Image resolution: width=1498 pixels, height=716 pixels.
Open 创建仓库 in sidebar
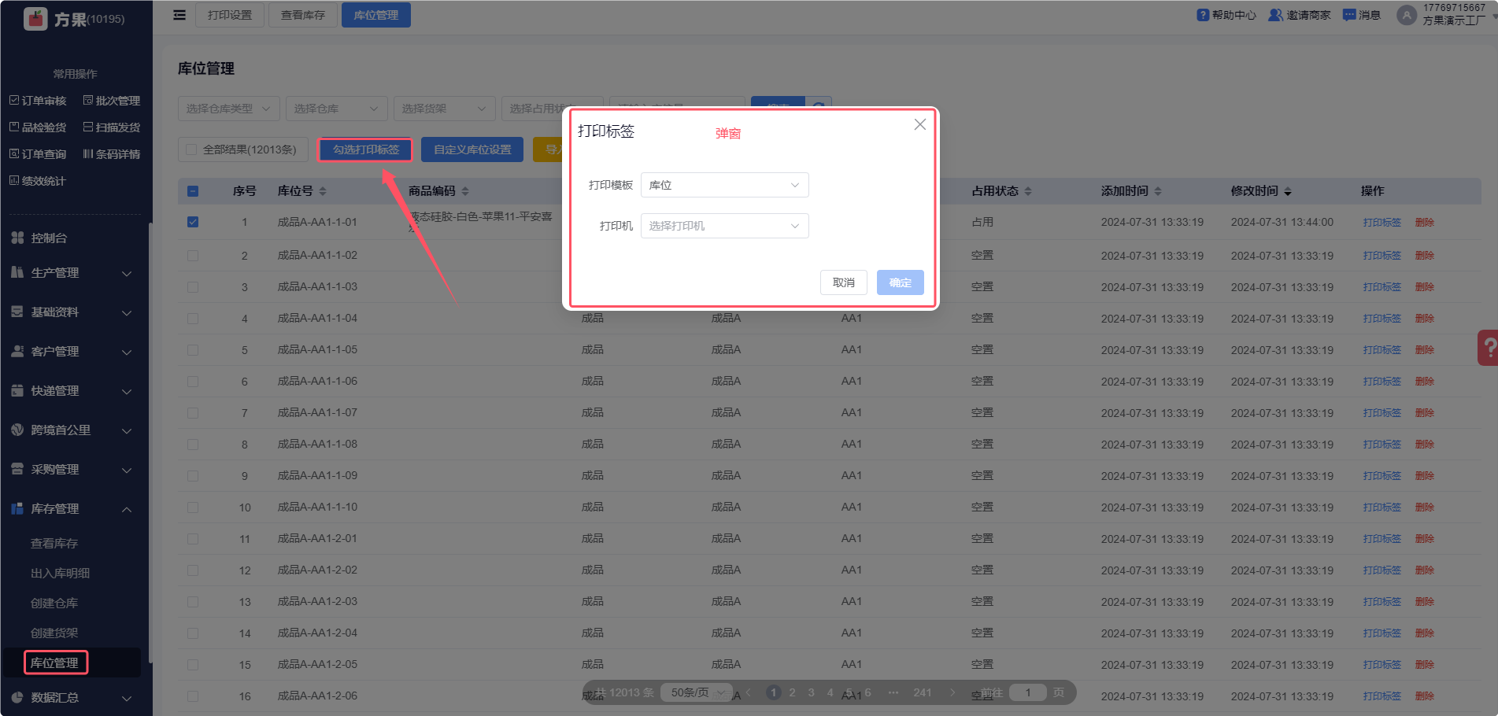[x=54, y=603]
